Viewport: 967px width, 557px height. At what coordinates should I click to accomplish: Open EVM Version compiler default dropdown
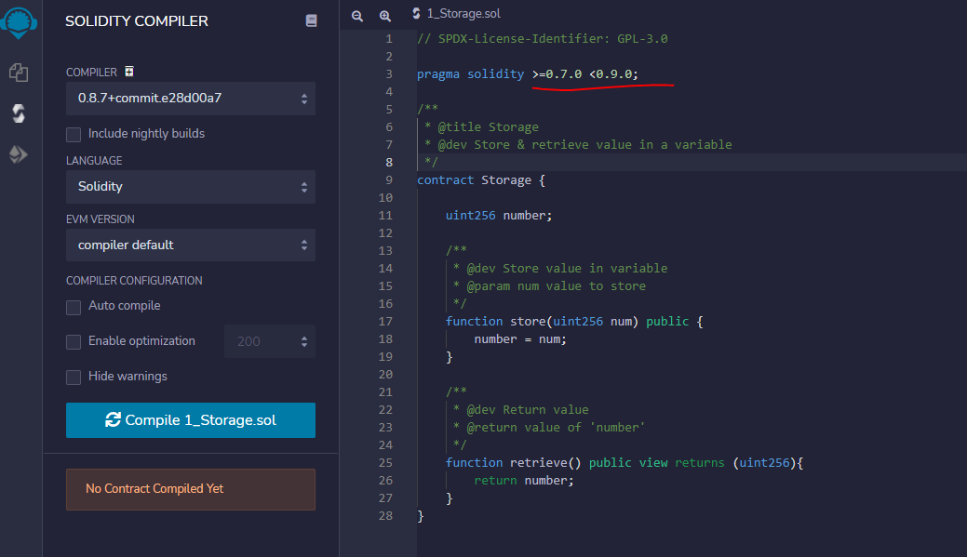pos(191,245)
